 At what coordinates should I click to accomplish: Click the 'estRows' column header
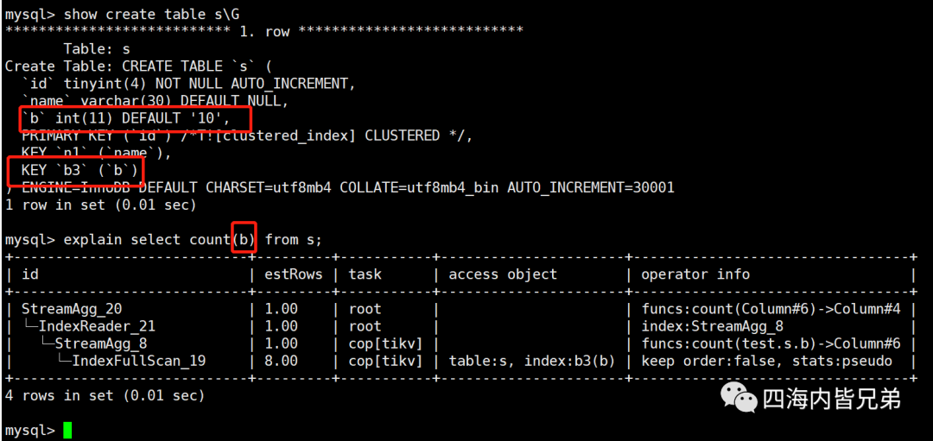point(294,274)
